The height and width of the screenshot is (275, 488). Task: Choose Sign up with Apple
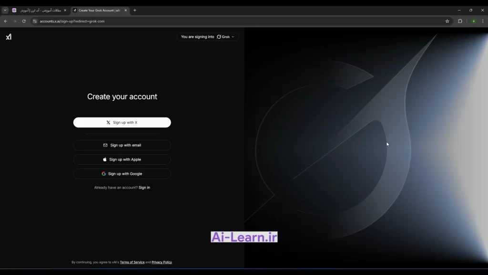(x=122, y=159)
